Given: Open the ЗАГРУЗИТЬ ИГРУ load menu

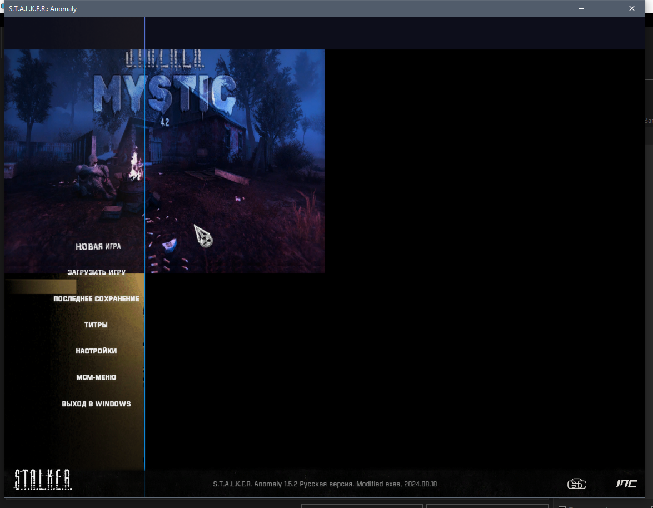Looking at the screenshot, I should [x=97, y=272].
